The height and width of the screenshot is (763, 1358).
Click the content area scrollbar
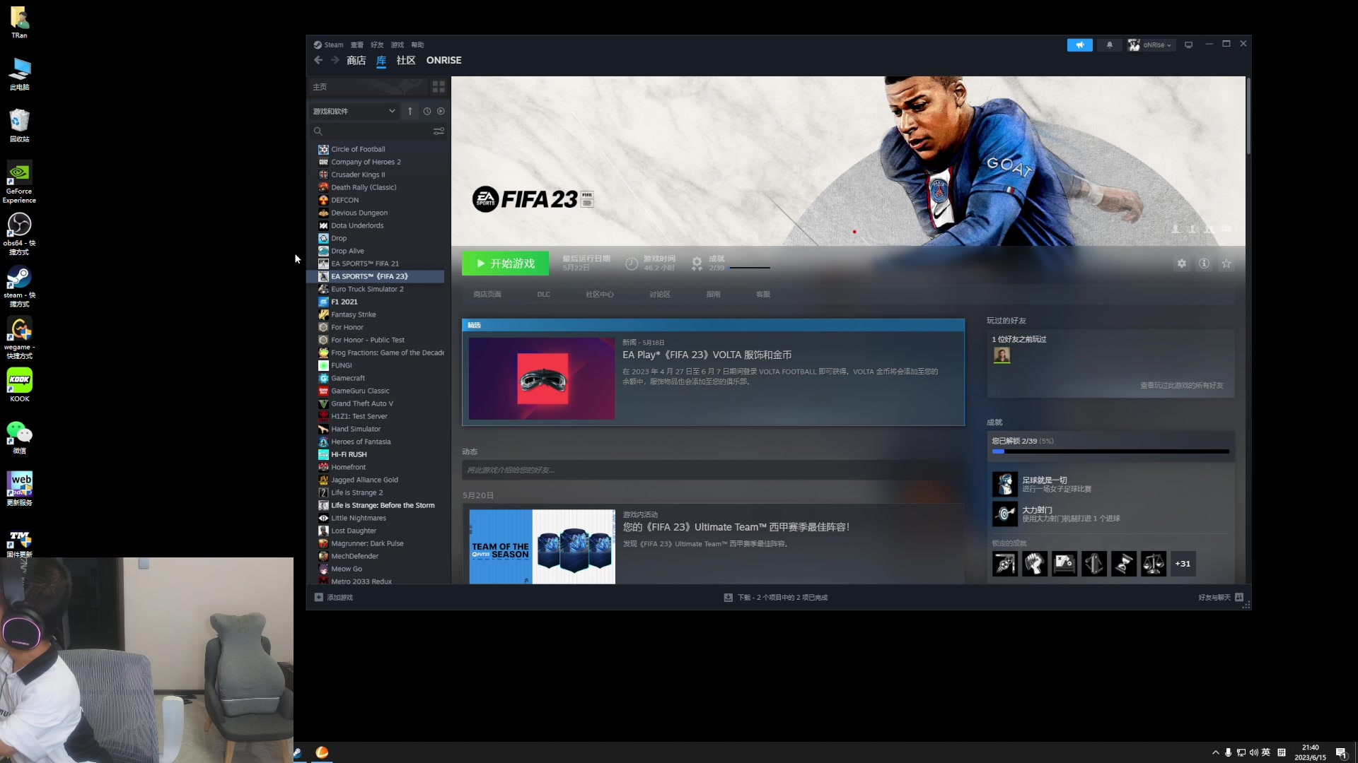pos(1248,117)
